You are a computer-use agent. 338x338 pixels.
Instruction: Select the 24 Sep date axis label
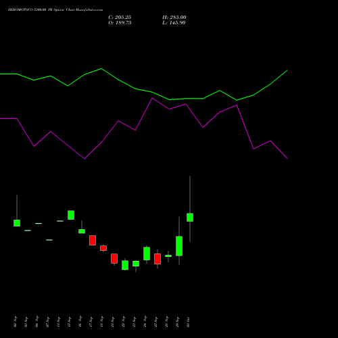[x=145, y=322]
